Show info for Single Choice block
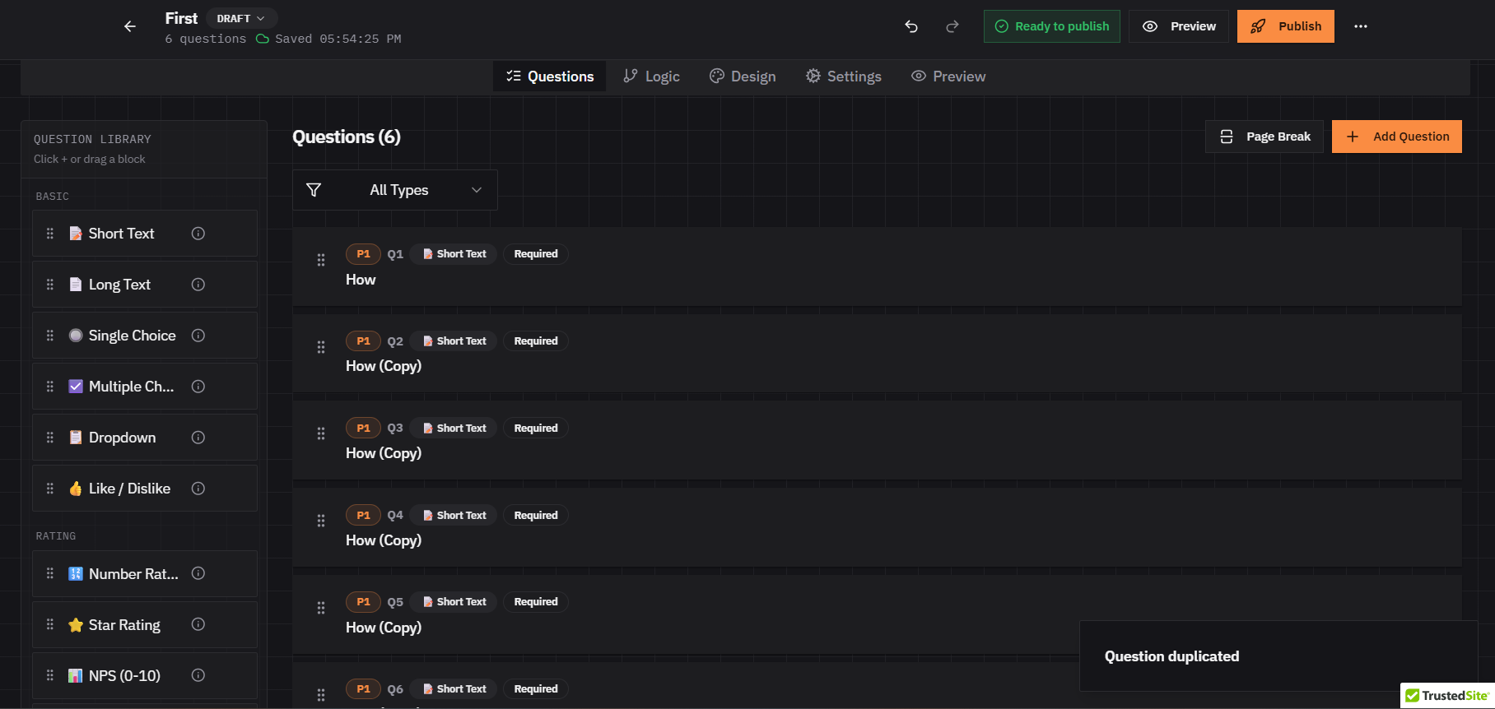Screen dimensions: 1495x709 (x=198, y=336)
